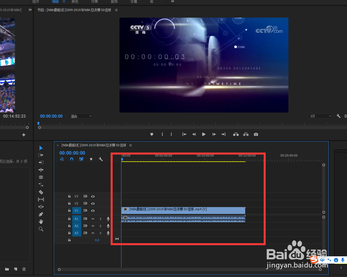Click the Extract button
Image resolution: width=347 pixels, height=277 pixels.
point(246,134)
